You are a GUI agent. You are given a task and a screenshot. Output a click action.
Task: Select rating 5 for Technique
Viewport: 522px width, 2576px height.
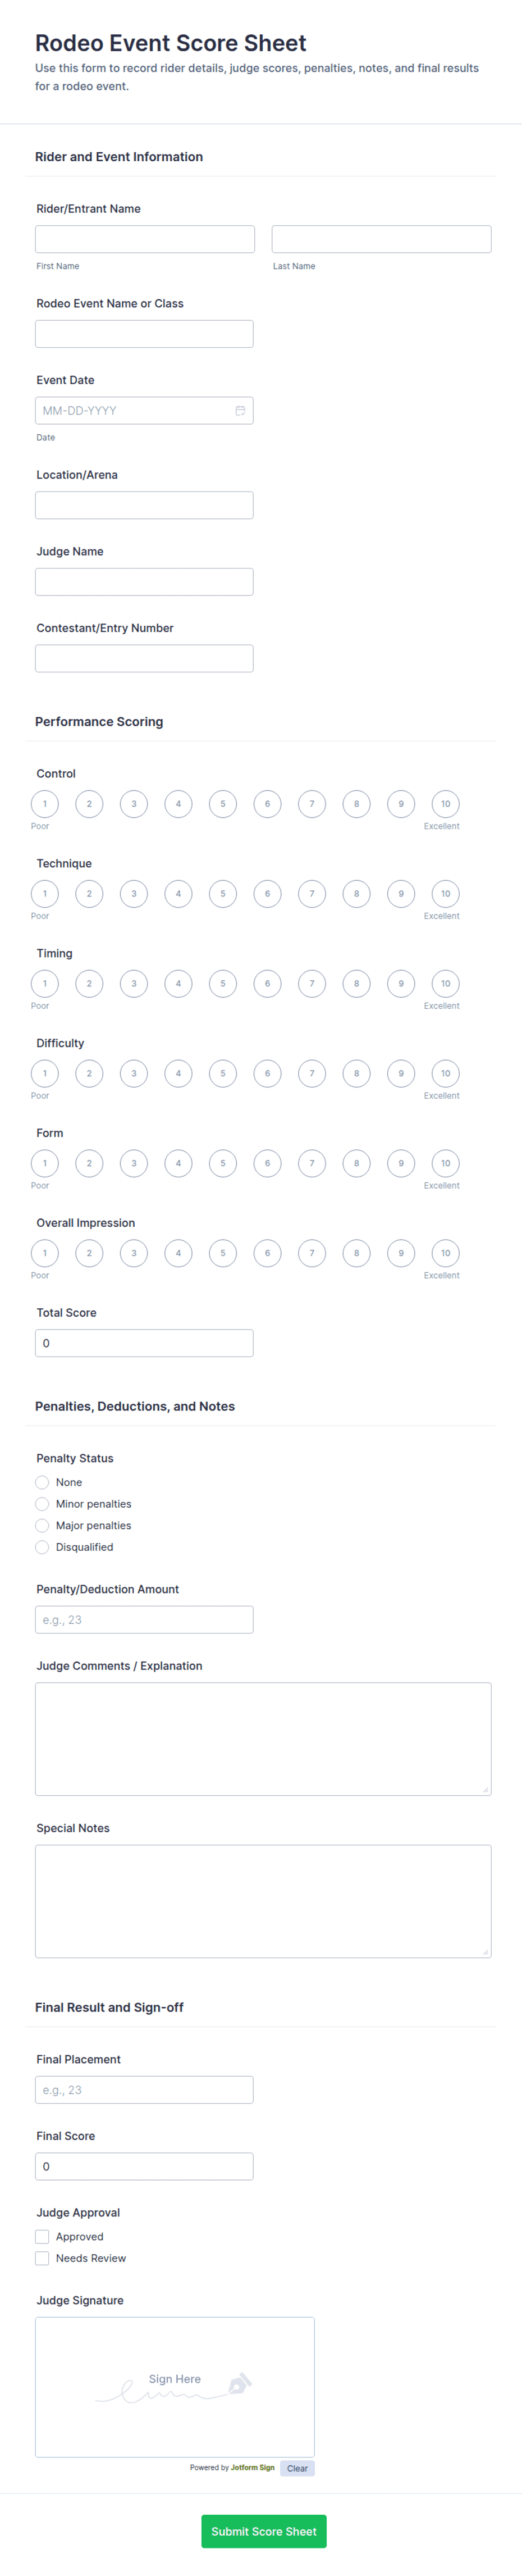click(x=223, y=894)
